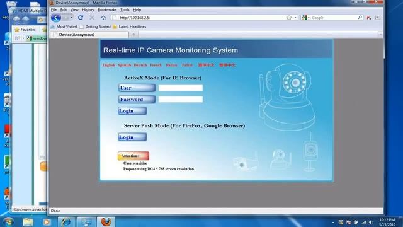Reload the page with refresh icon
Image resolution: width=403 pixels, height=227 pixels.
point(81,18)
